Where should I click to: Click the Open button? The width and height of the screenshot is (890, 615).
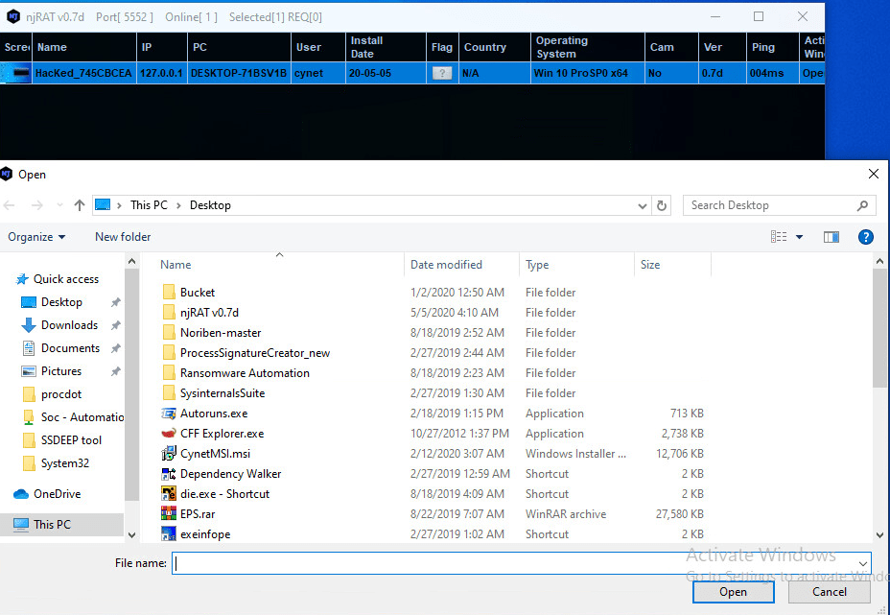pos(733,592)
